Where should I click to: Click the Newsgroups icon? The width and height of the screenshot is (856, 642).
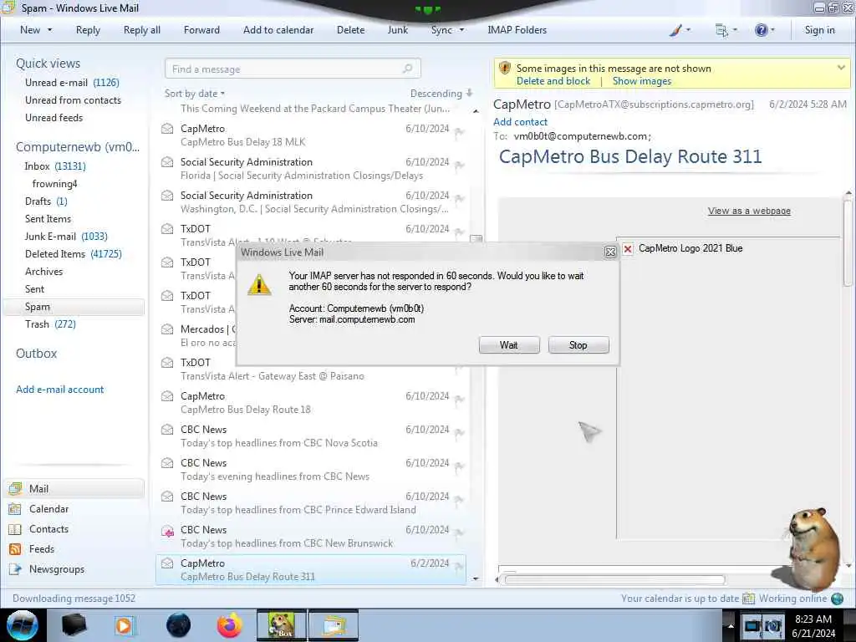[x=15, y=569]
